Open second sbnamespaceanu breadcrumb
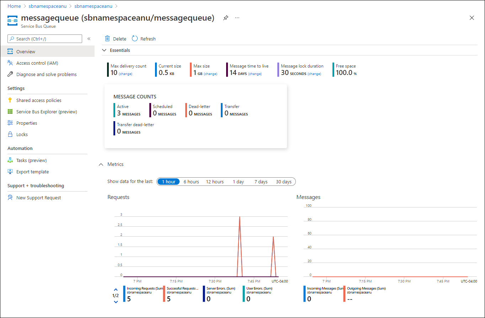Screen dimensions: 485x318 tap(94, 6)
